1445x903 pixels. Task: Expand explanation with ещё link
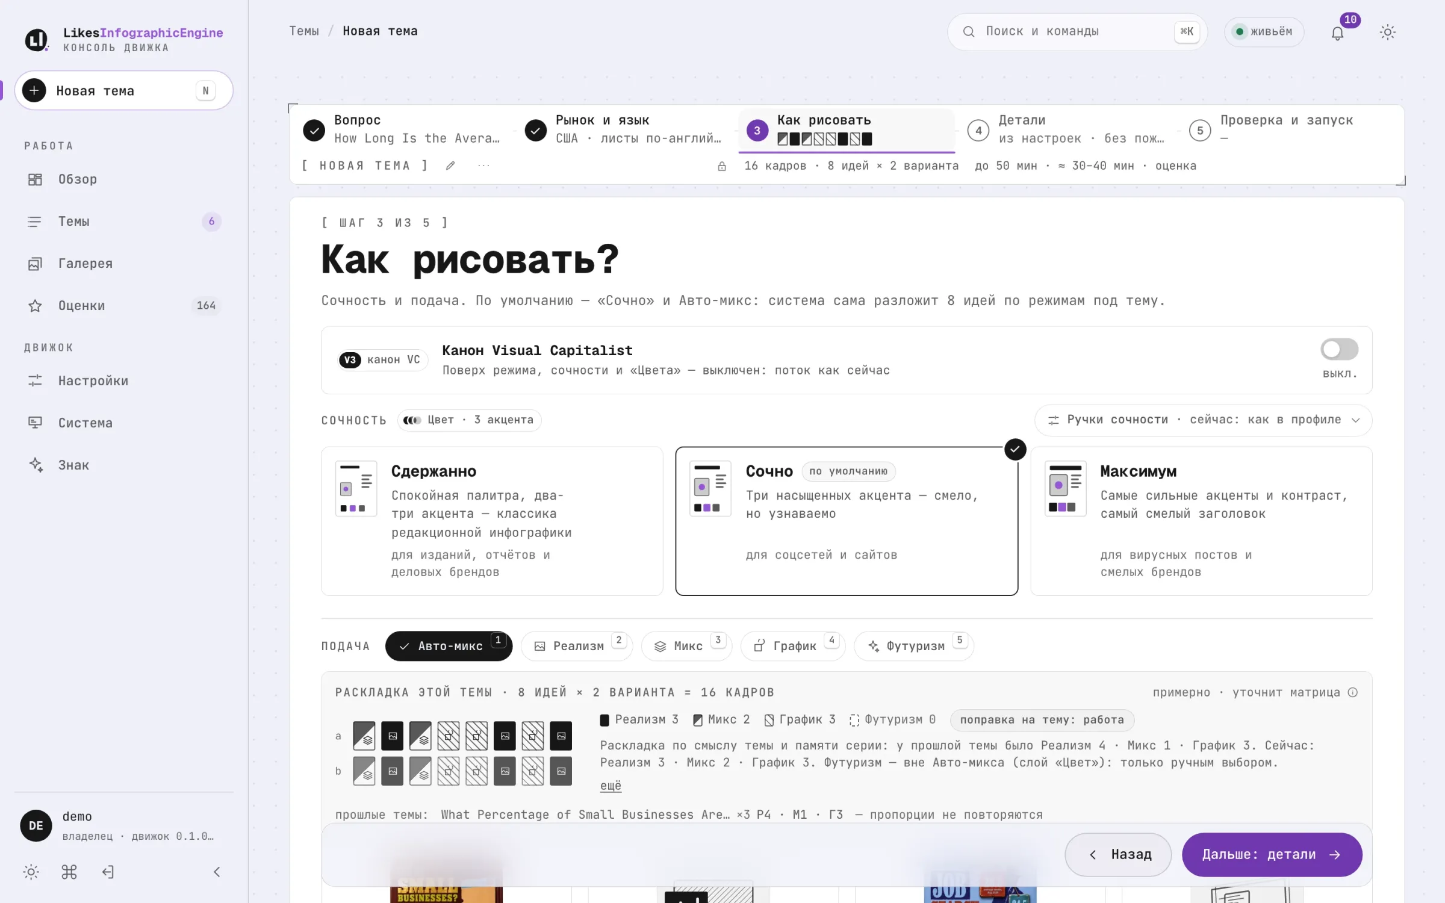pyautogui.click(x=611, y=786)
